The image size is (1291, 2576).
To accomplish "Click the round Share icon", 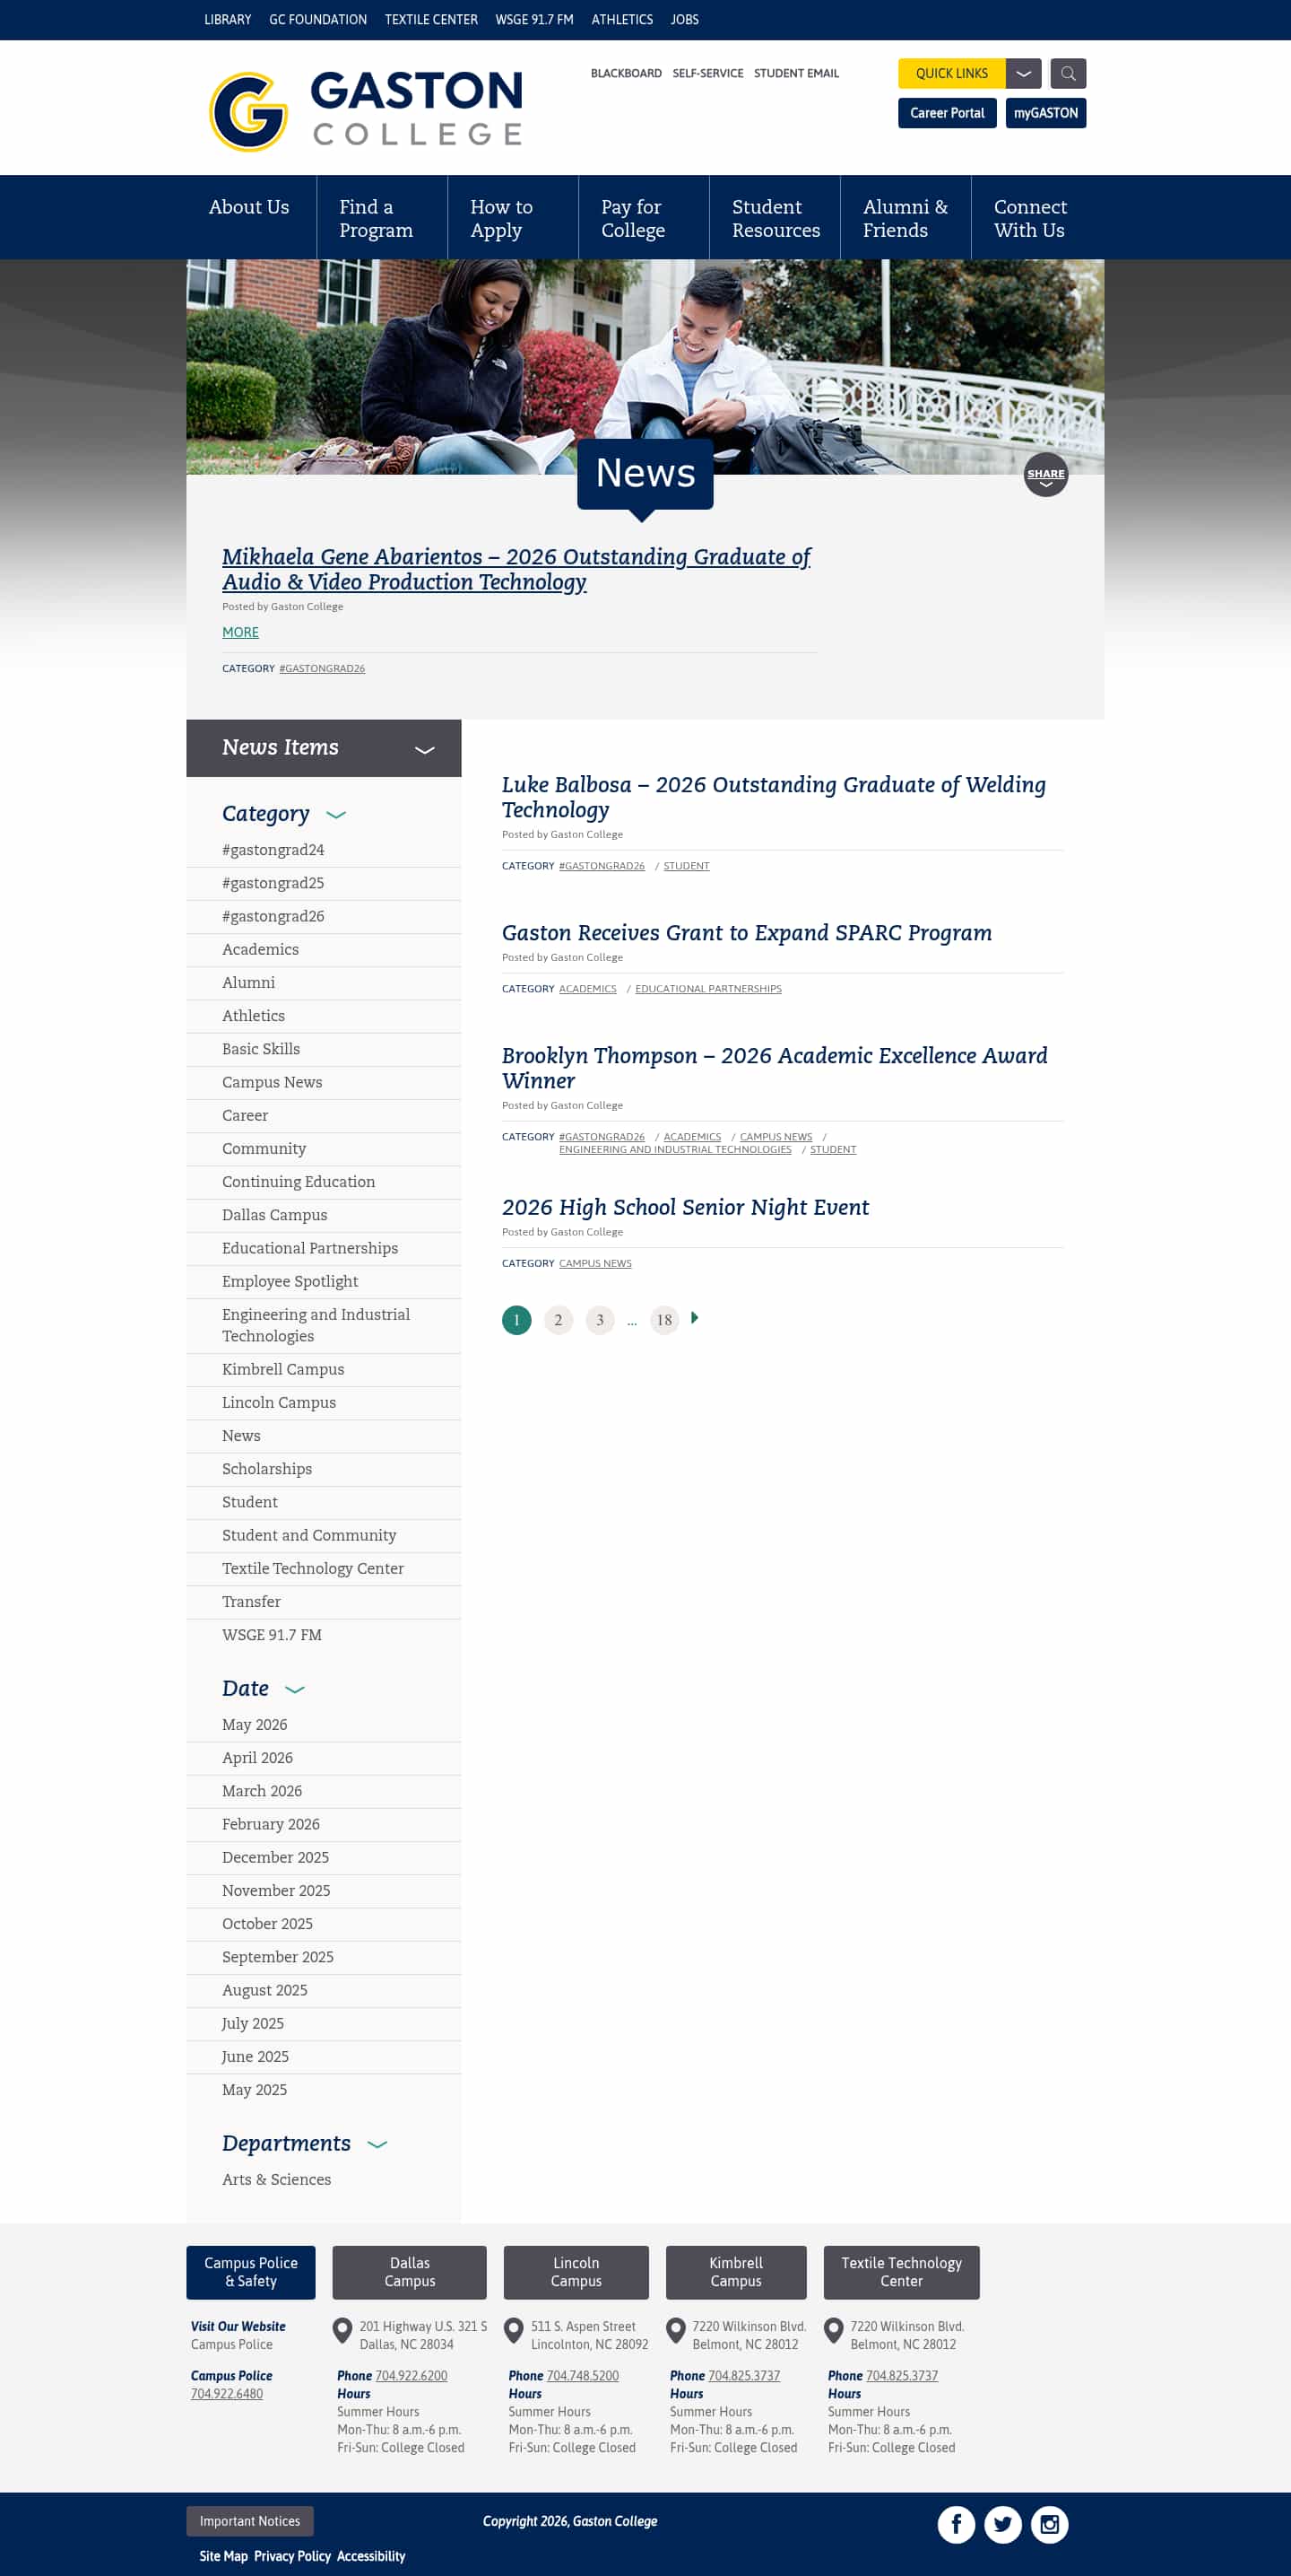I will point(1045,474).
